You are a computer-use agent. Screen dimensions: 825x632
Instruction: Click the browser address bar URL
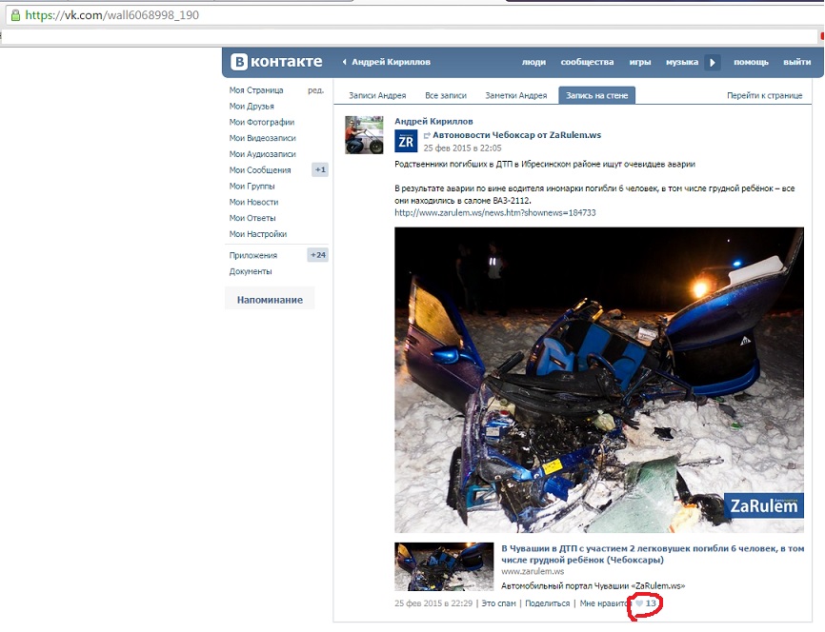click(112, 14)
